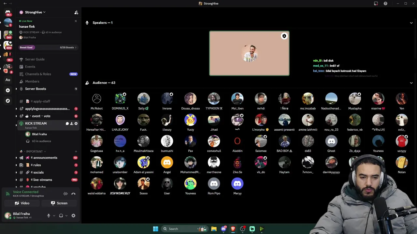Screen dimensions: 417x234
Task: Collapse the IMPORTANT category
Action: 34,151
